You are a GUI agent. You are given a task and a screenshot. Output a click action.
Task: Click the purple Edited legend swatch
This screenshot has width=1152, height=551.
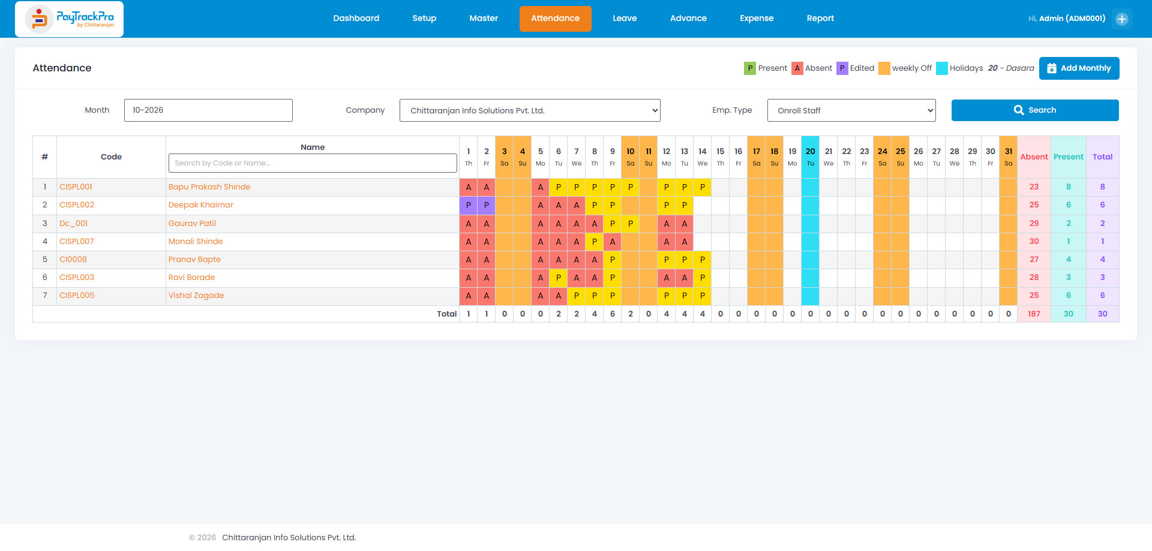pos(842,68)
